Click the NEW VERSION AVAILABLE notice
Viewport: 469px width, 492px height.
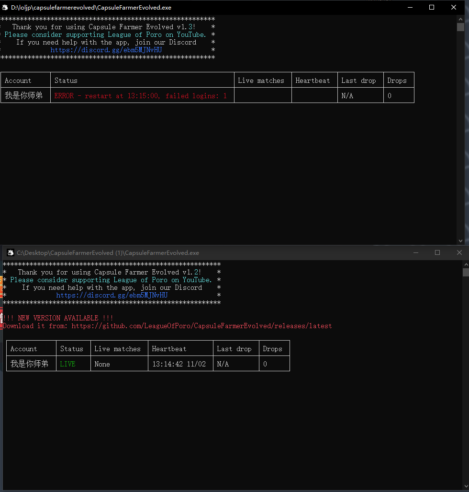[58, 318]
